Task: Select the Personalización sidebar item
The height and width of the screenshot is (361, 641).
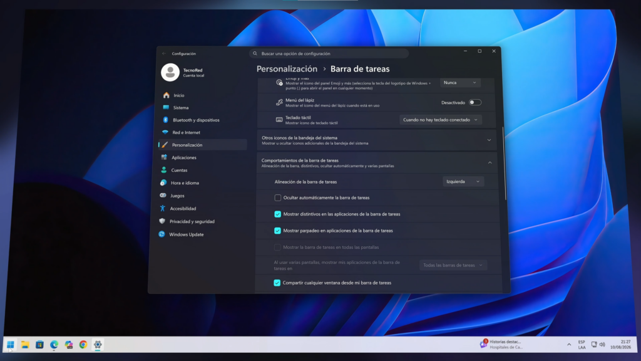Action: (x=202, y=145)
